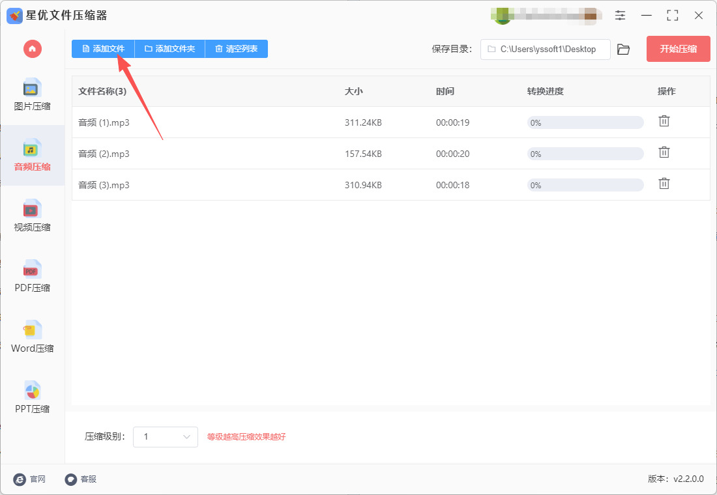Viewport: 717px width, 495px height.
Task: Open PPT压缩 section
Action: (32, 398)
